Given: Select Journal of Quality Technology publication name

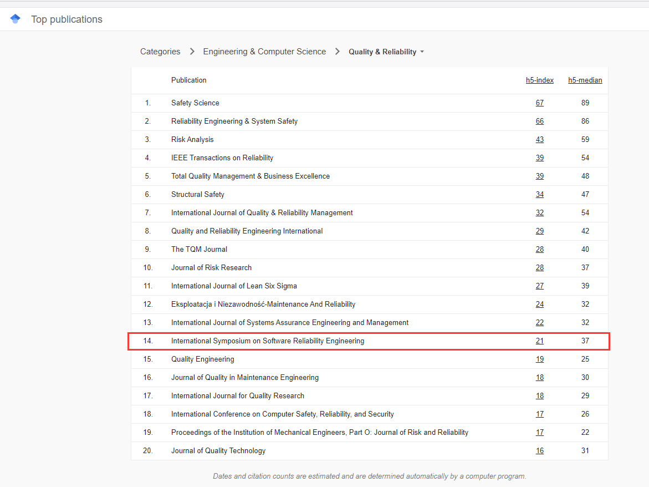Looking at the screenshot, I should pyautogui.click(x=218, y=450).
